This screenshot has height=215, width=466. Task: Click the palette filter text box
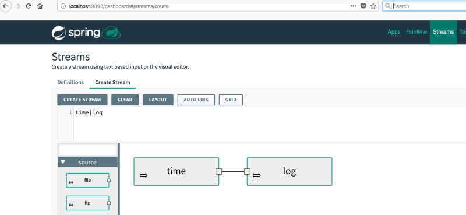88,150
